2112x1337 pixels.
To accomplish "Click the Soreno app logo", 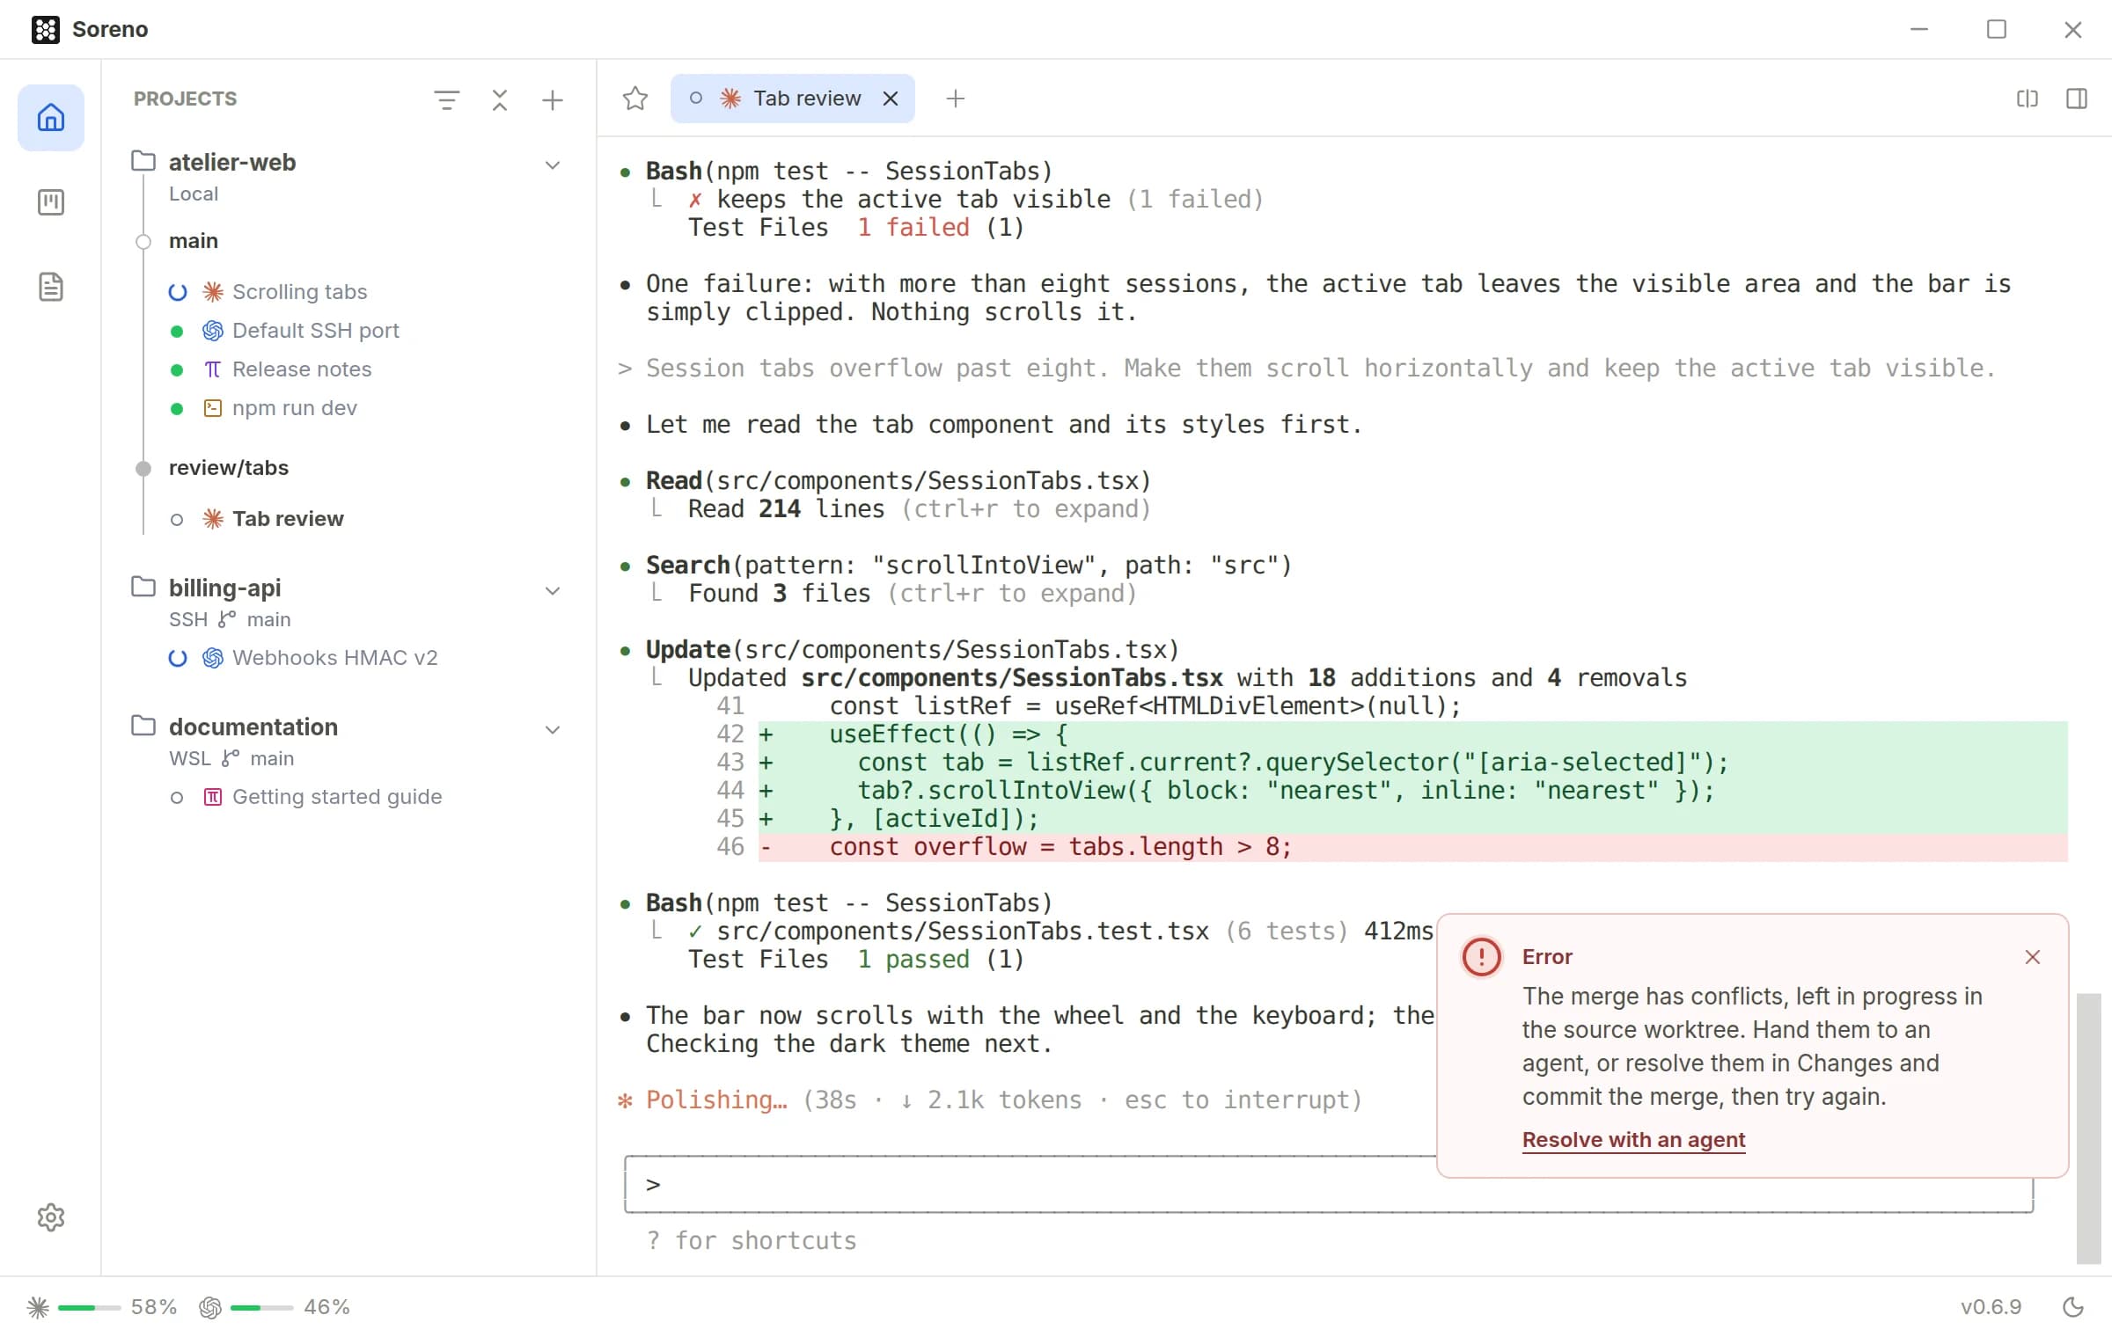I will click(45, 29).
